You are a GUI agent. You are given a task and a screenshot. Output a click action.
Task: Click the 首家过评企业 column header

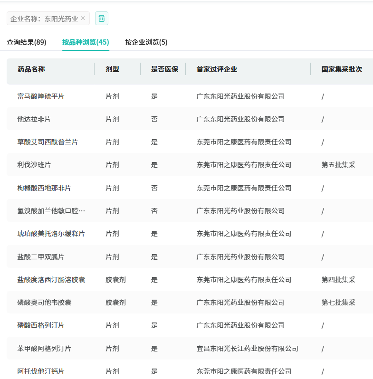pos(217,69)
